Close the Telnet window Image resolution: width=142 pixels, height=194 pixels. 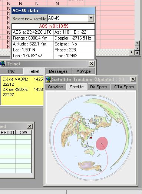(x=92, y=64)
